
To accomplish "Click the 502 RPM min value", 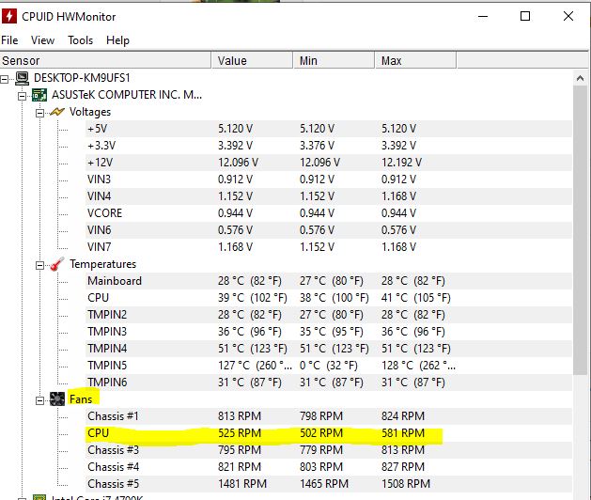I will click(321, 433).
